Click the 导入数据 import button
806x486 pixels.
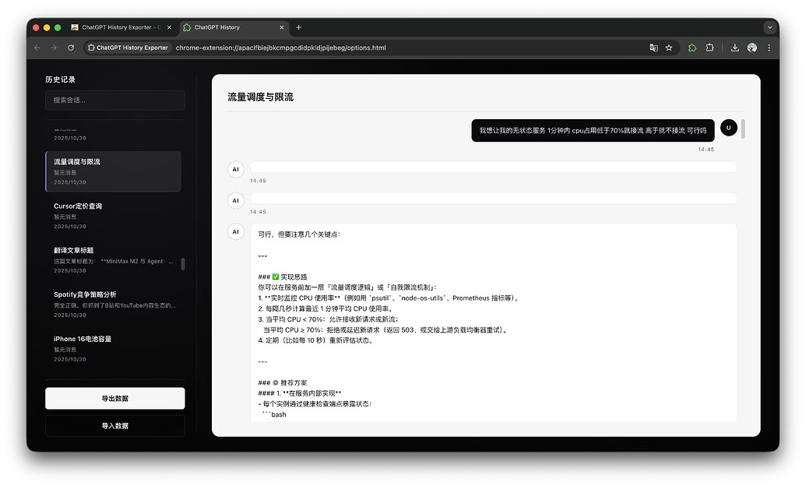pos(115,426)
